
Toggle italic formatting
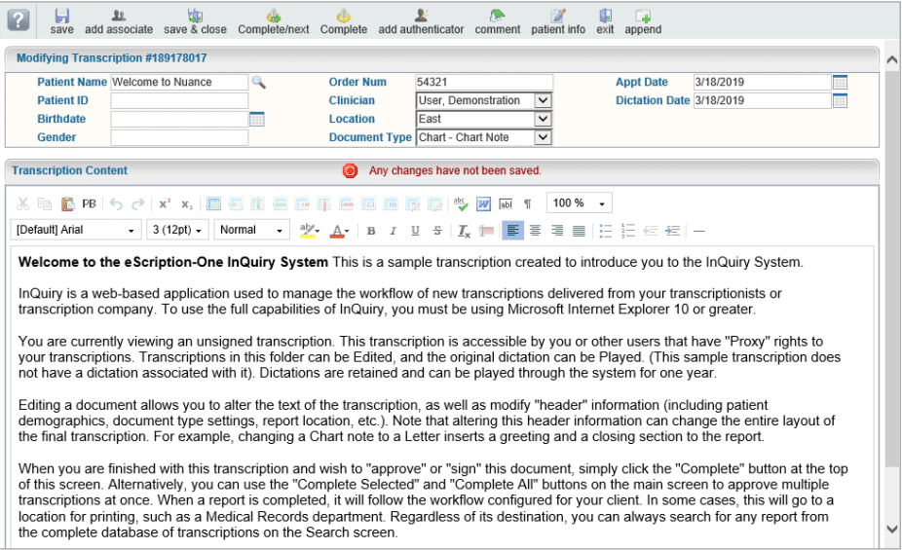click(393, 231)
